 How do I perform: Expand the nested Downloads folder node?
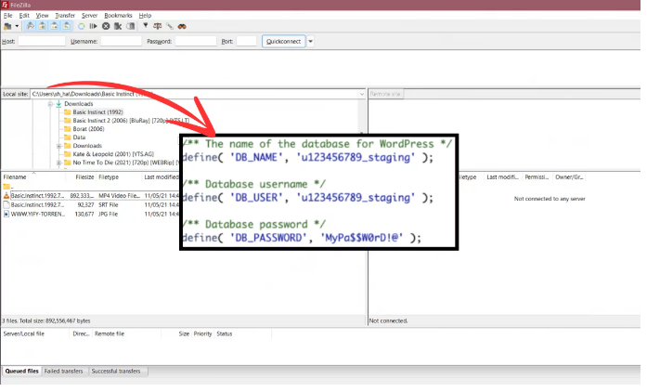tap(58, 146)
